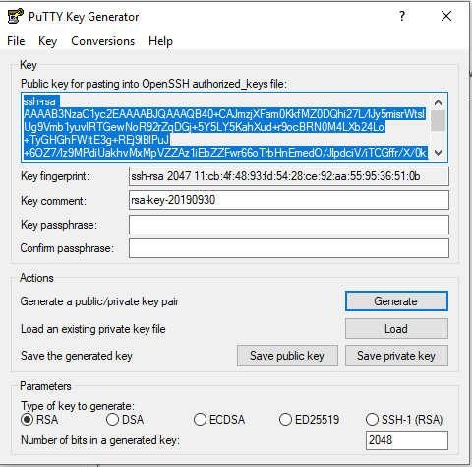Close the PuTTY Key Generator window

(x=446, y=16)
